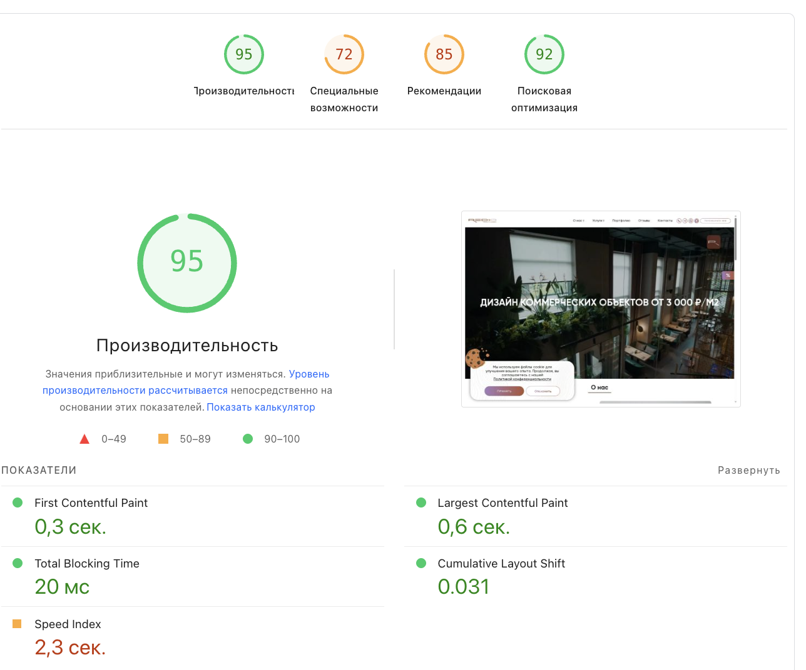Click the green circle 90–100 legend icon
Viewport: 806px width, 670px height.
click(248, 439)
